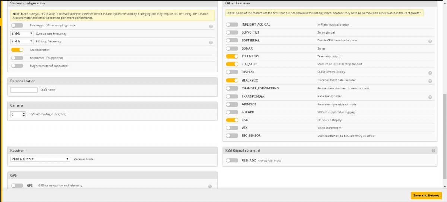Click help icon in GPS section
The image size is (447, 202).
coord(210,186)
